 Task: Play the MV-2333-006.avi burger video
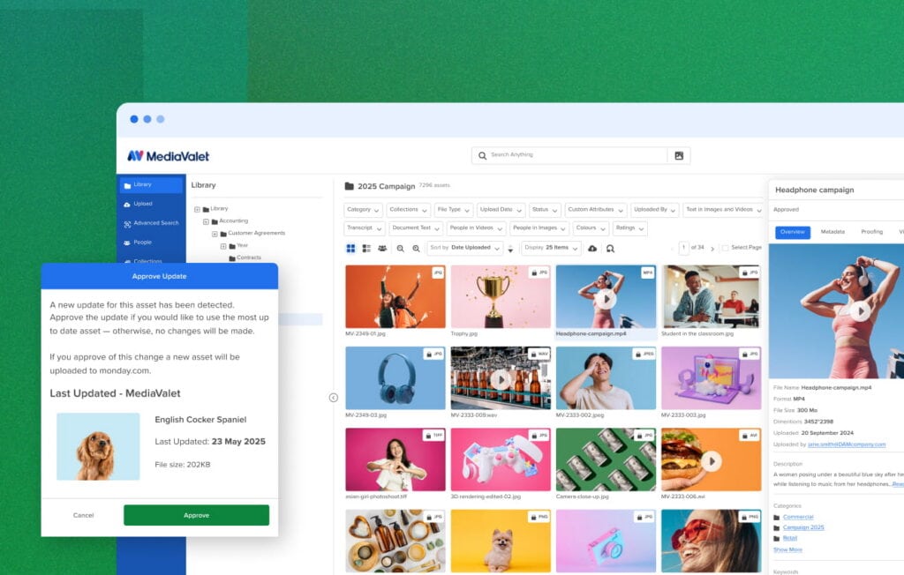pos(712,461)
